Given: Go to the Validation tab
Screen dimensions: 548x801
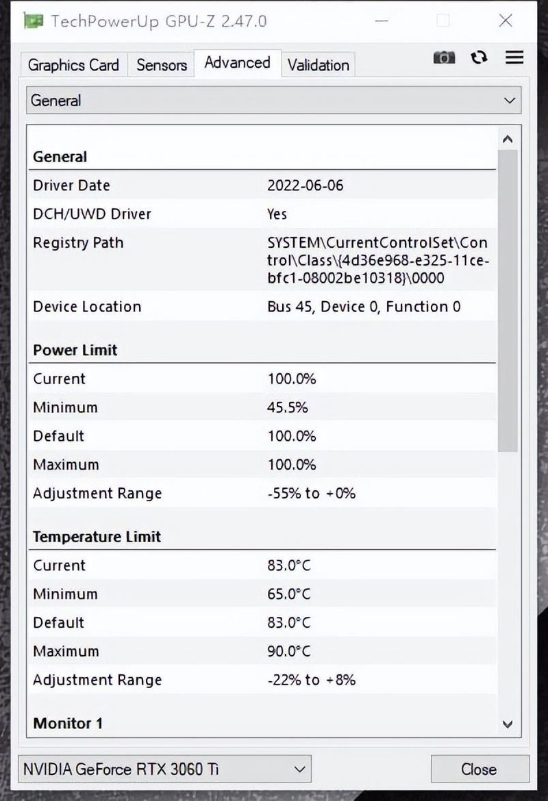Looking at the screenshot, I should 318,65.
